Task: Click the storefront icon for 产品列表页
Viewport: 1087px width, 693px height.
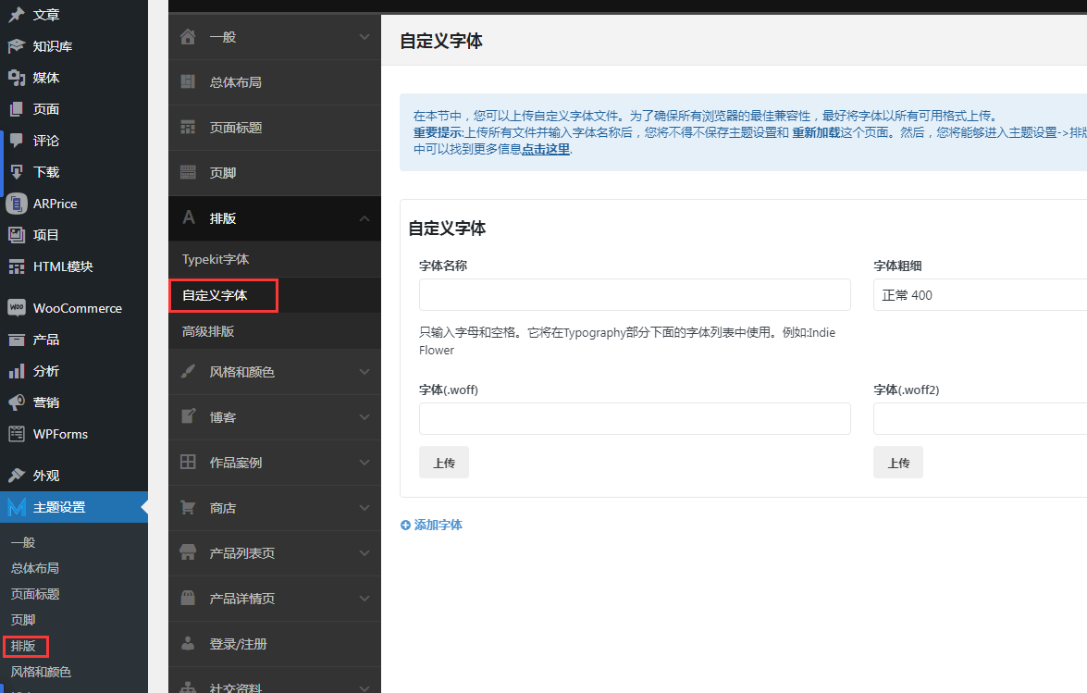Action: pos(188,552)
